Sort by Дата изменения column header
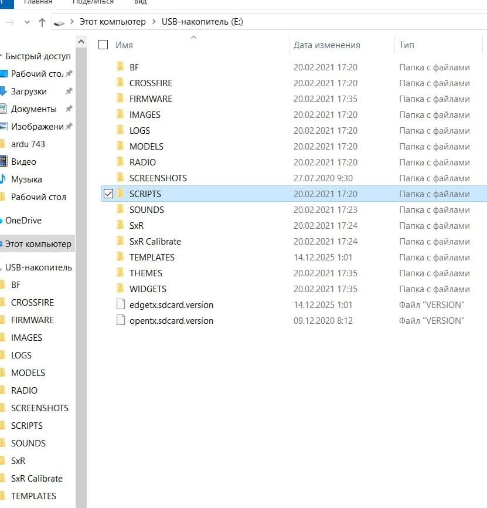The image size is (487, 508). point(327,45)
